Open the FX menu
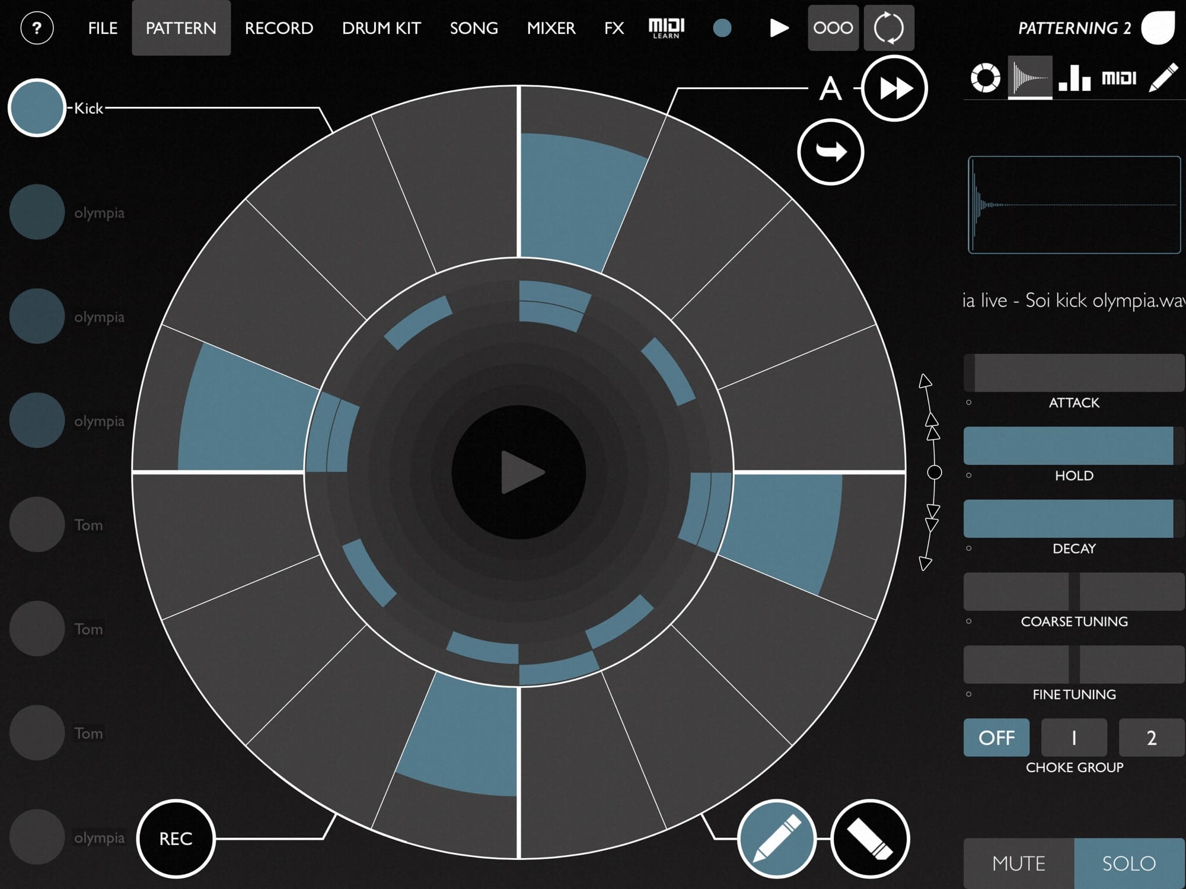This screenshot has height=889, width=1186. tap(614, 28)
